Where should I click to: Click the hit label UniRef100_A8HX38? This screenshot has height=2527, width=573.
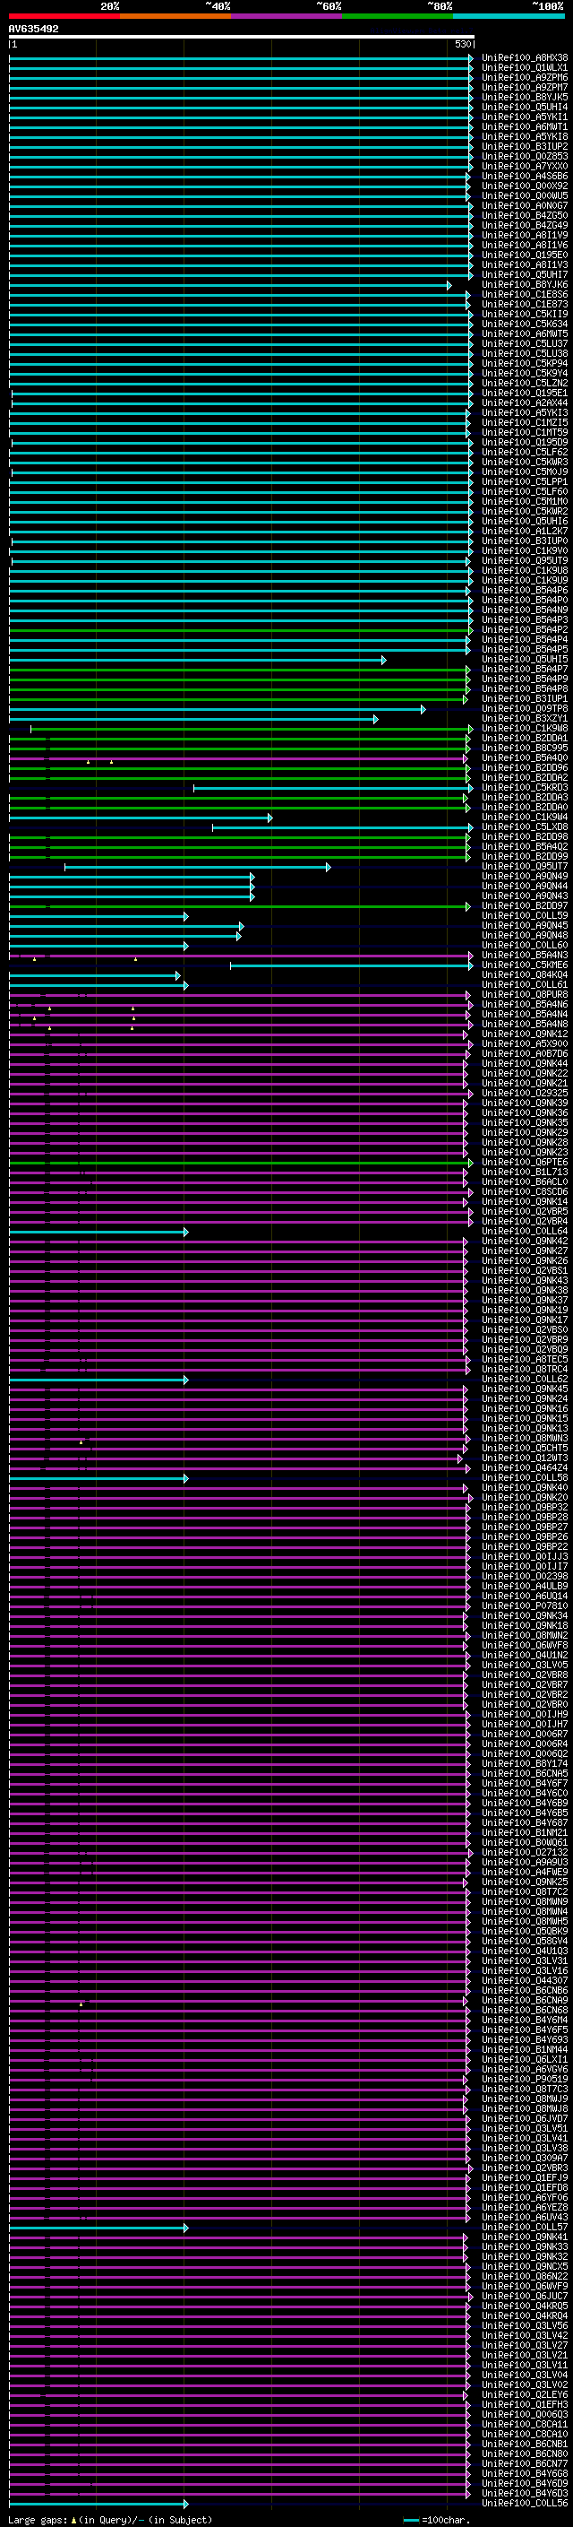pyautogui.click(x=524, y=58)
